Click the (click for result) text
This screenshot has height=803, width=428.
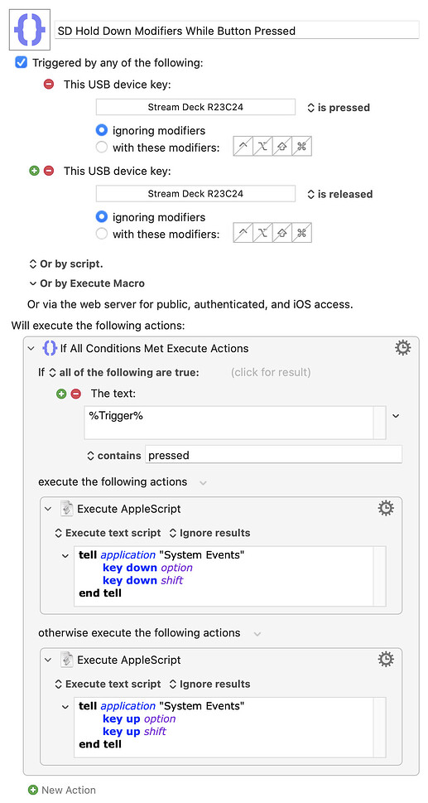click(271, 372)
